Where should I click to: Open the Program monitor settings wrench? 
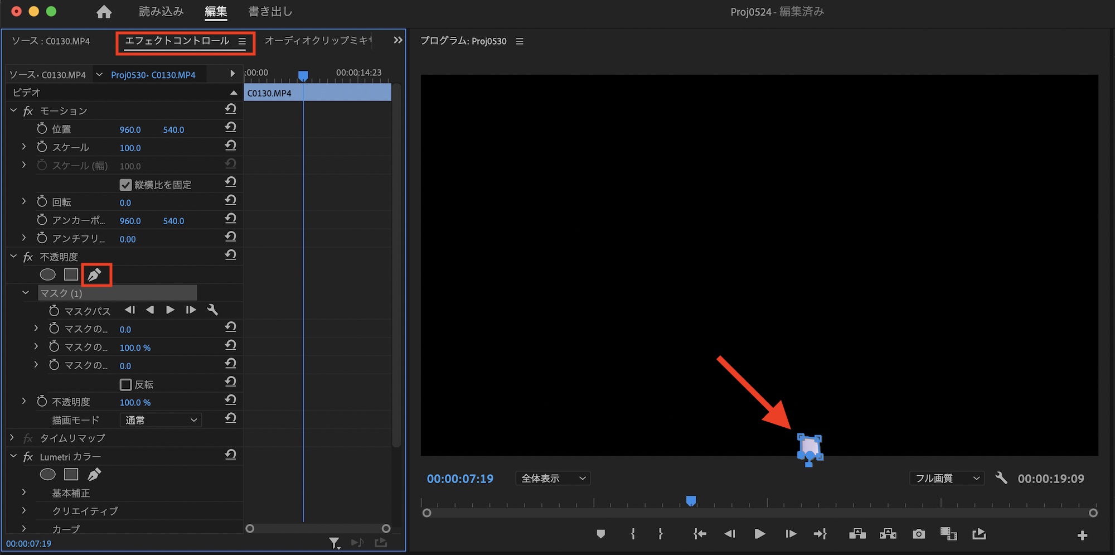tap(1001, 478)
